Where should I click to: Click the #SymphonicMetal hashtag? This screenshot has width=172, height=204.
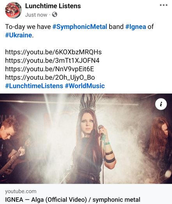click(80, 27)
